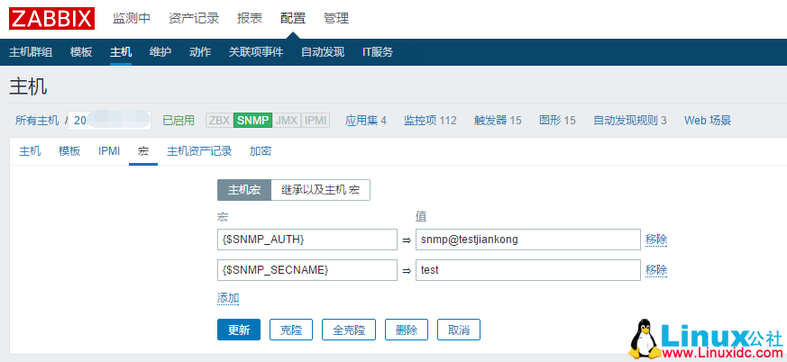
Task: Click the JMX availability badge
Action: tap(286, 120)
